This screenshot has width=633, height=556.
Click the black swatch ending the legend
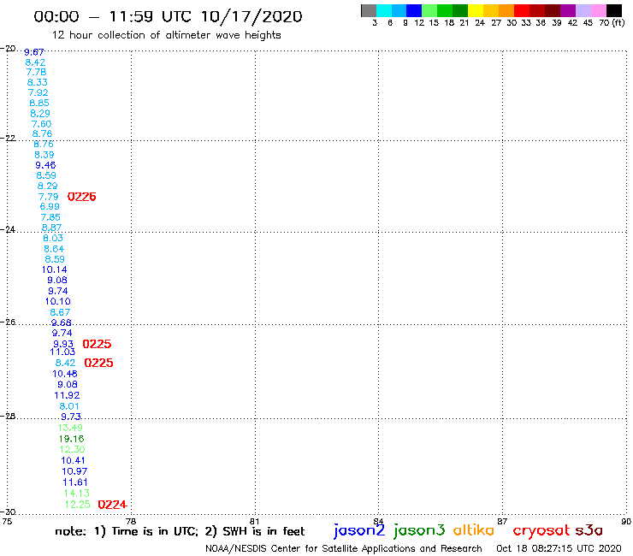[613, 10]
